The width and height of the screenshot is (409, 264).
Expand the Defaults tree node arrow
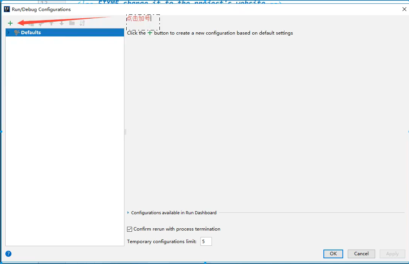click(9, 33)
